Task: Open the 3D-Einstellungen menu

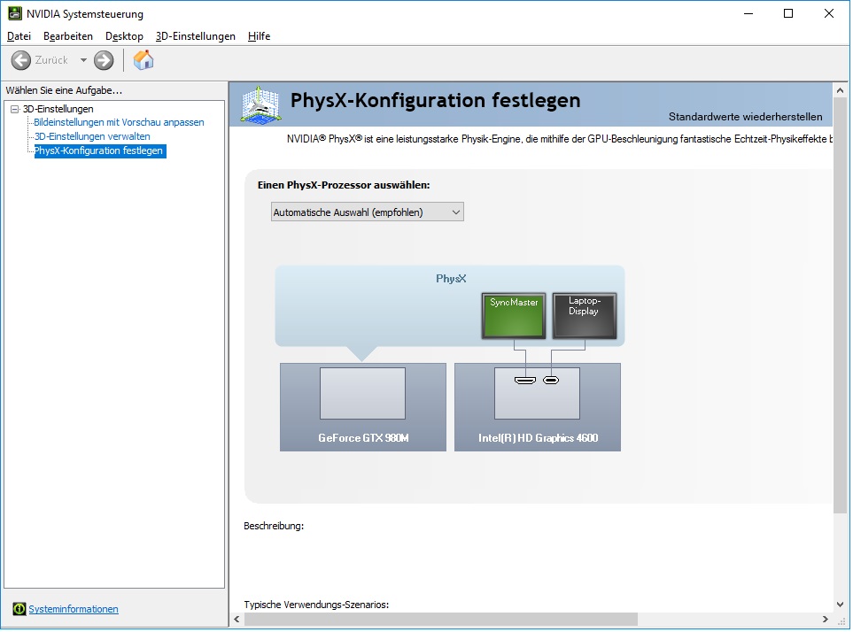Action: (x=195, y=36)
